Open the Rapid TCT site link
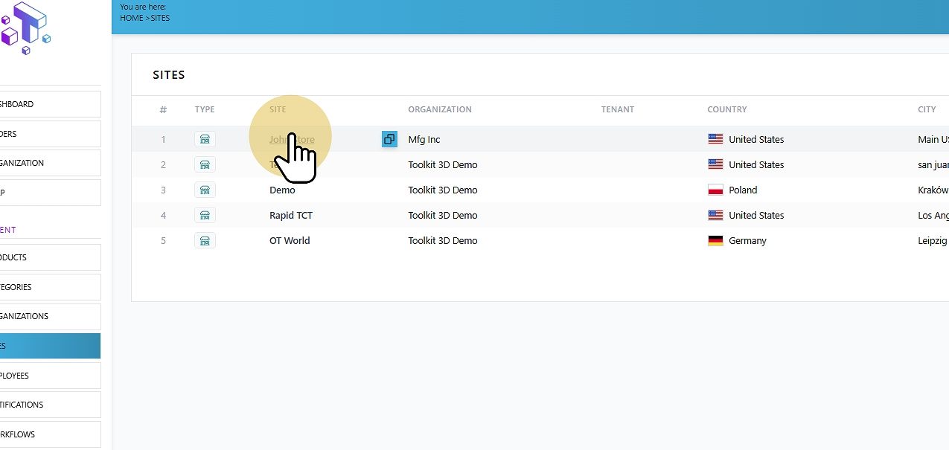 click(291, 215)
